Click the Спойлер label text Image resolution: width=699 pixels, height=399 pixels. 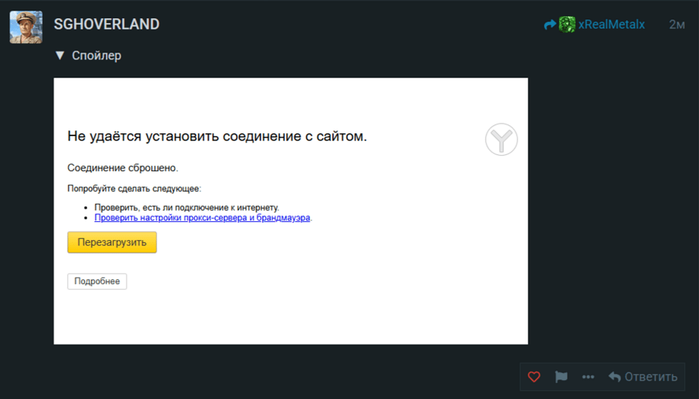point(96,56)
